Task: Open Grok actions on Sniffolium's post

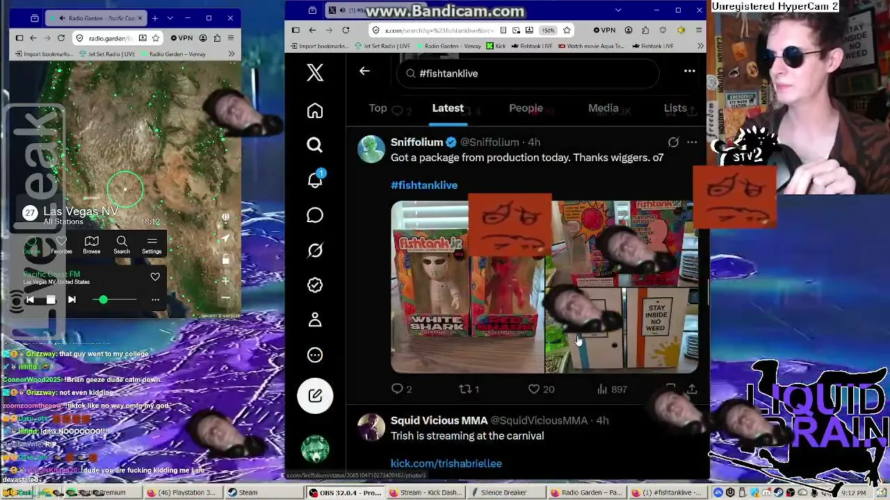Action: [x=673, y=142]
